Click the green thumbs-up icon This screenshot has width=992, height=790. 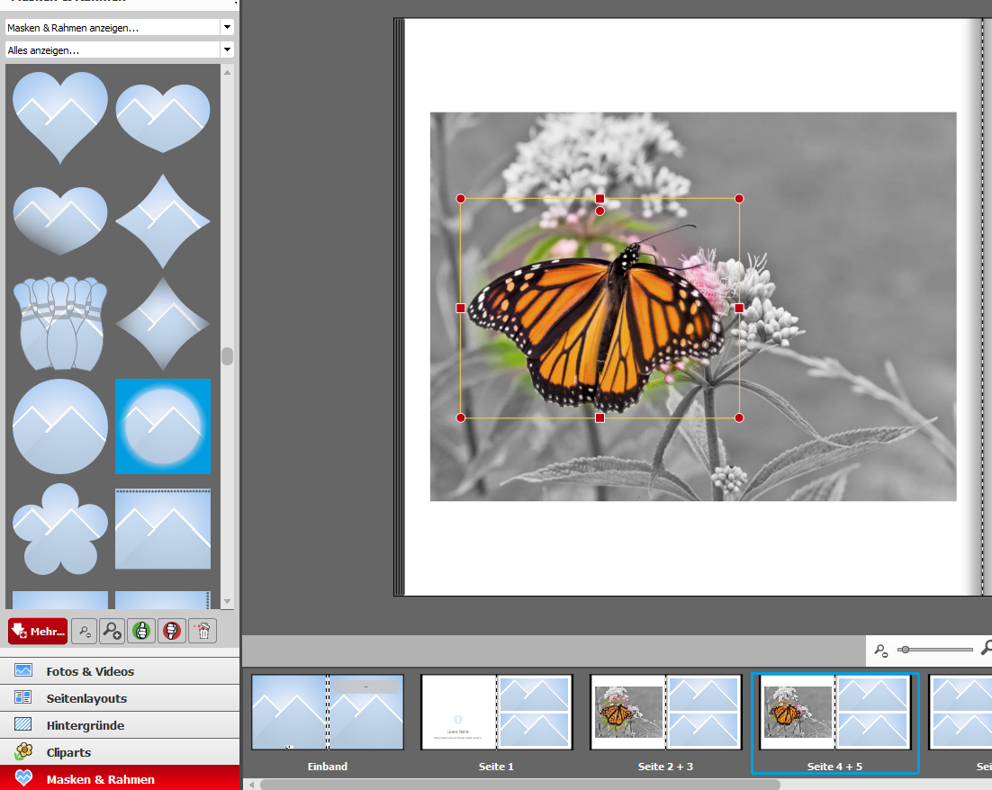141,631
